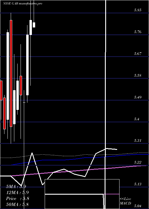The width and height of the screenshot is (149, 209).
Task: Click the tallest red candlestick body
Action: [11, 73]
